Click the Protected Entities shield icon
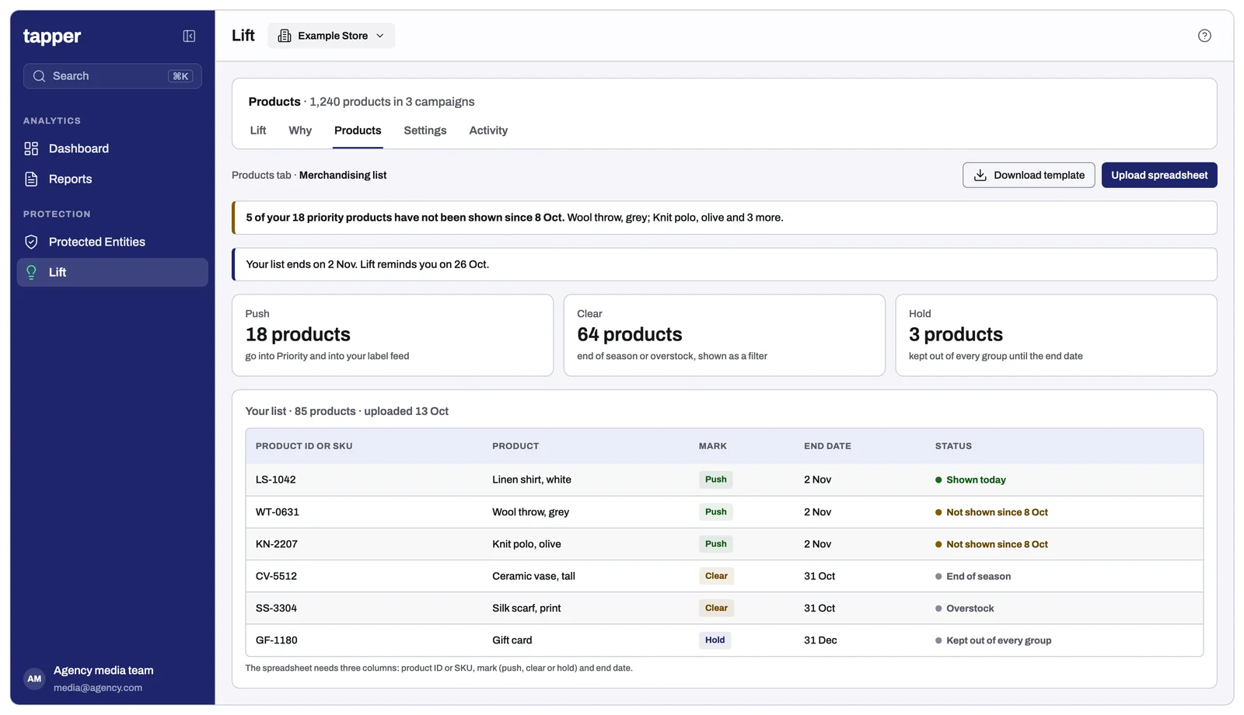 31,242
